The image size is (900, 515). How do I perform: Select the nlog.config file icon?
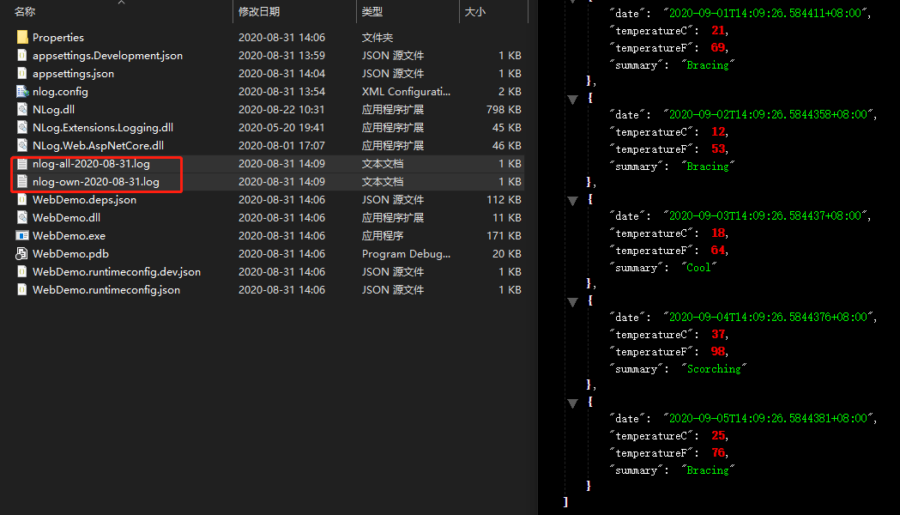pyautogui.click(x=22, y=91)
